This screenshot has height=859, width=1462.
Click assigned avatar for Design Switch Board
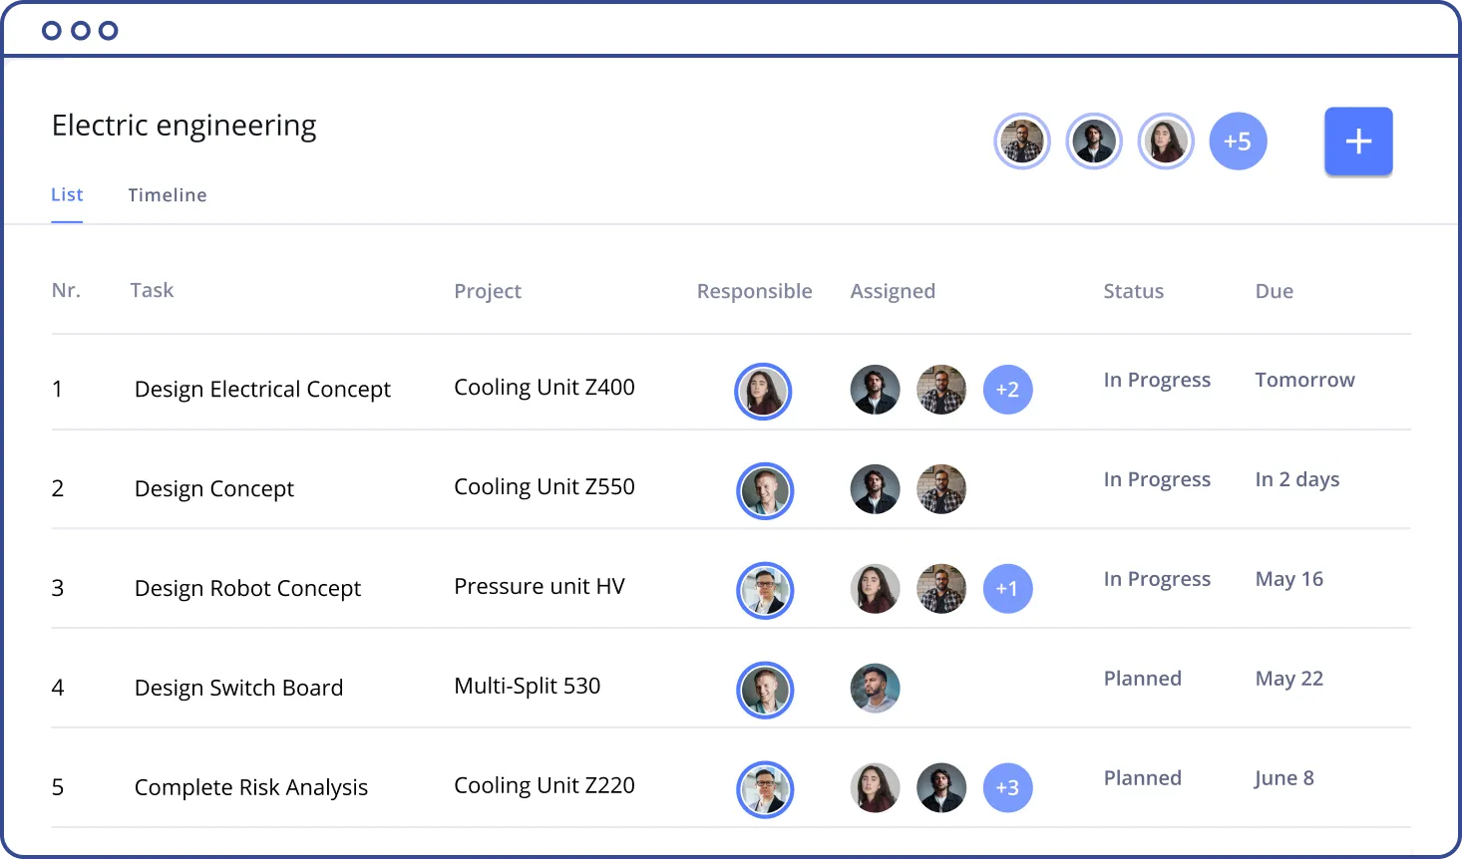pos(875,689)
